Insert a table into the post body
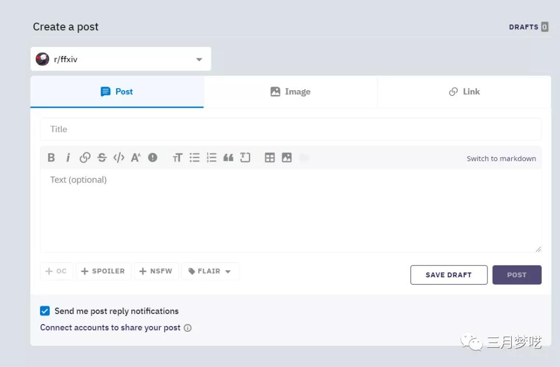This screenshot has height=367, width=560. click(269, 157)
